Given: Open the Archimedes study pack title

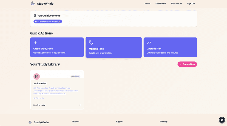Looking at the screenshot, I should (x=40, y=83).
